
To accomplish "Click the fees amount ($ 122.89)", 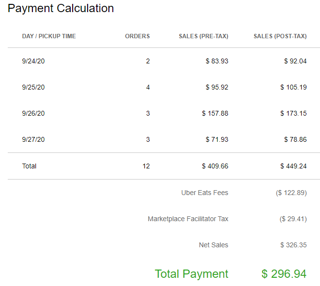I will (x=291, y=193).
